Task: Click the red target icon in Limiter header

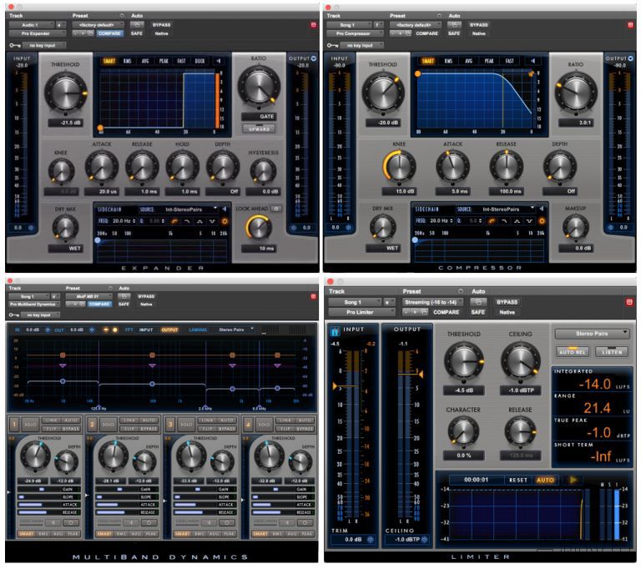Action: 629,302
